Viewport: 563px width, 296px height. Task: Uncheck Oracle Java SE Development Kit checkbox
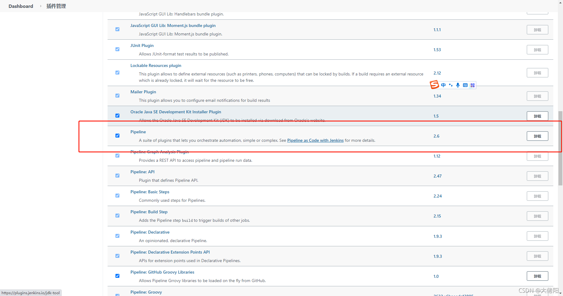pos(117,116)
